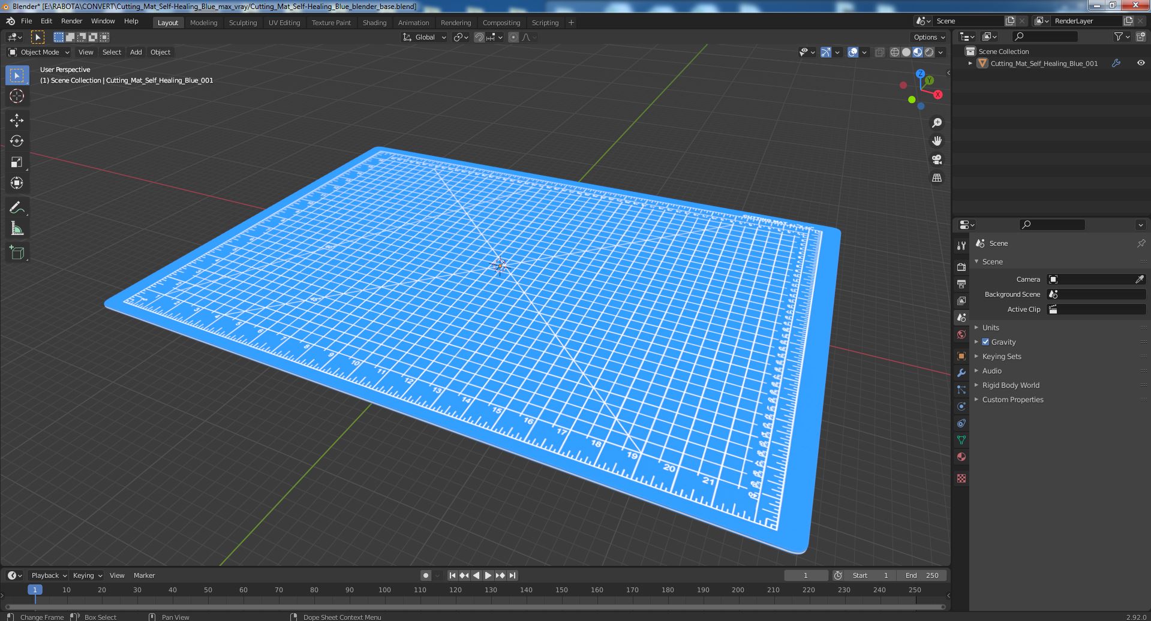Toggle the Gravity checkbox
This screenshot has width=1151, height=621.
coord(985,342)
